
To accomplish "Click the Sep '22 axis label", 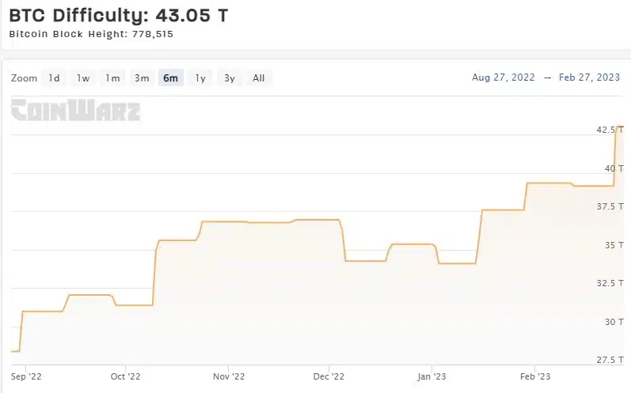I will tap(26, 376).
